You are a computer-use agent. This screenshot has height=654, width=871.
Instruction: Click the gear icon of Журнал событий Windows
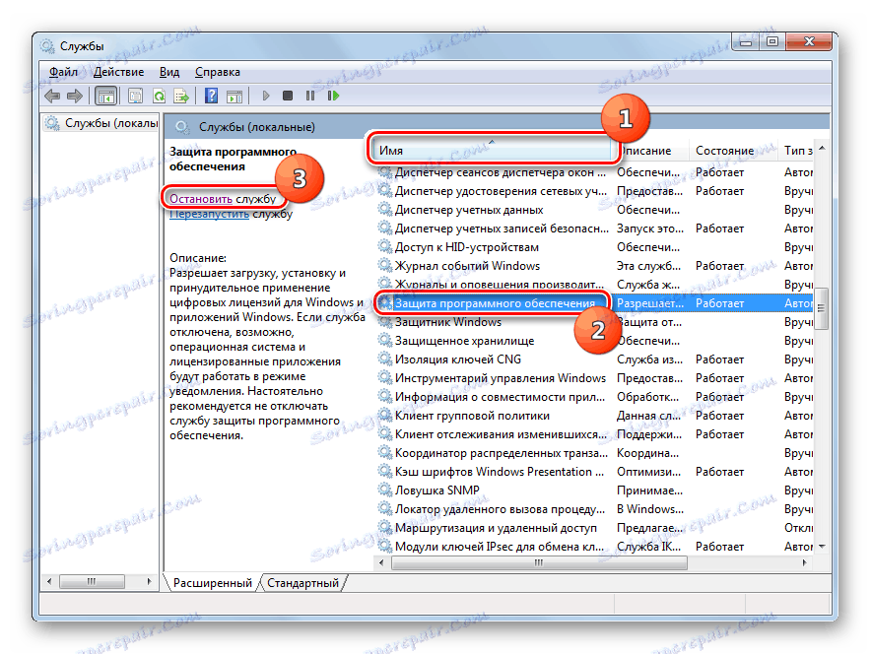pyautogui.click(x=384, y=265)
